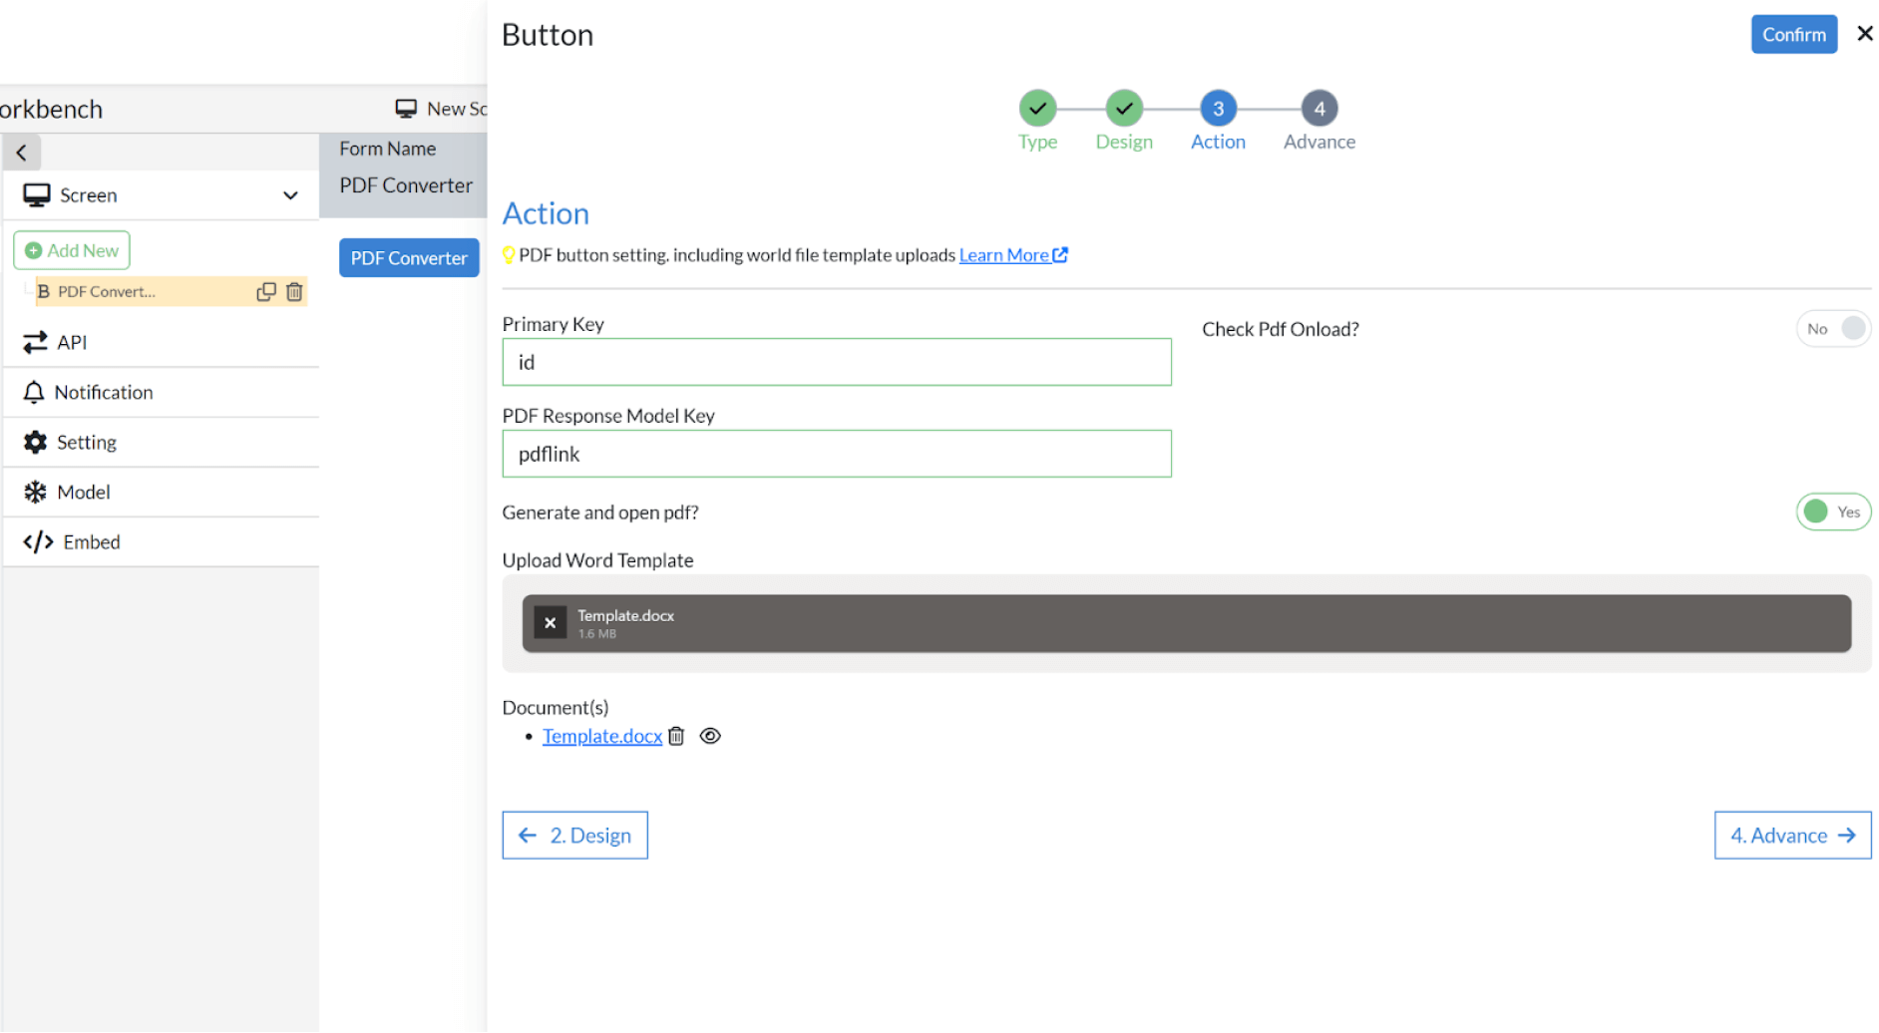Click the Confirm button
This screenshot has width=1879, height=1033.
1793,35
